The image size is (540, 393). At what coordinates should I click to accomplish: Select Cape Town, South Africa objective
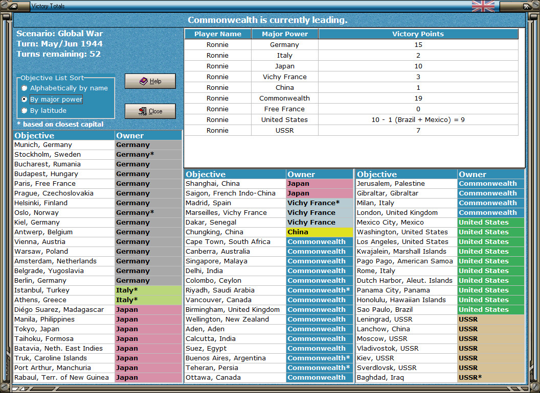coord(235,242)
